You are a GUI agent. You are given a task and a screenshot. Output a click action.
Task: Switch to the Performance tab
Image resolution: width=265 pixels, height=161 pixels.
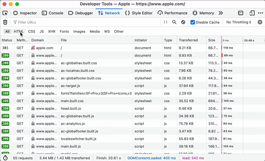(173, 13)
